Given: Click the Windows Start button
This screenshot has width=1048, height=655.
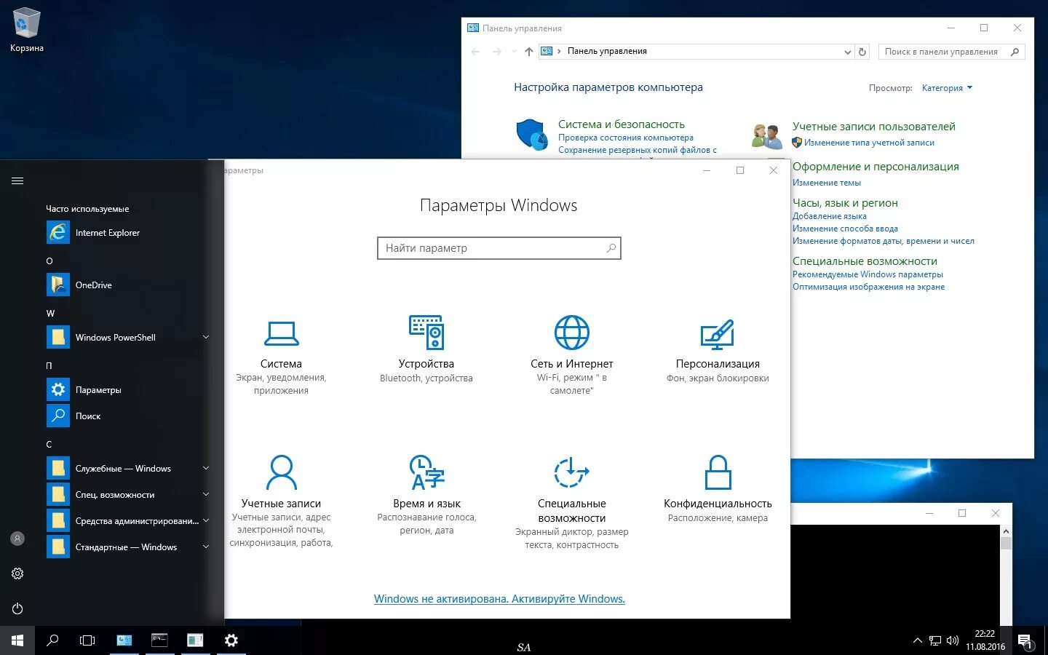Looking at the screenshot, I should click(17, 640).
